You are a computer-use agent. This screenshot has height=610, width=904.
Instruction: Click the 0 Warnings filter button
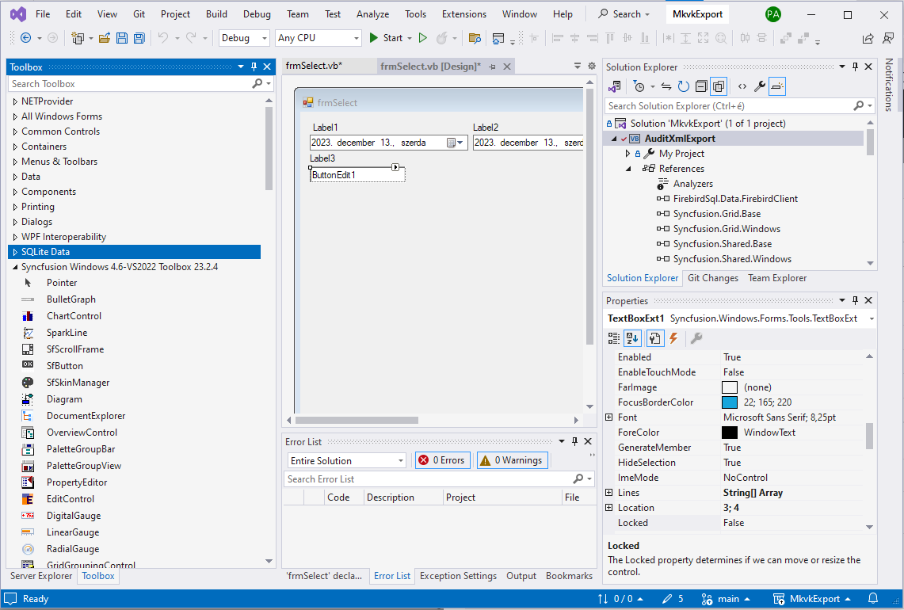tap(512, 460)
